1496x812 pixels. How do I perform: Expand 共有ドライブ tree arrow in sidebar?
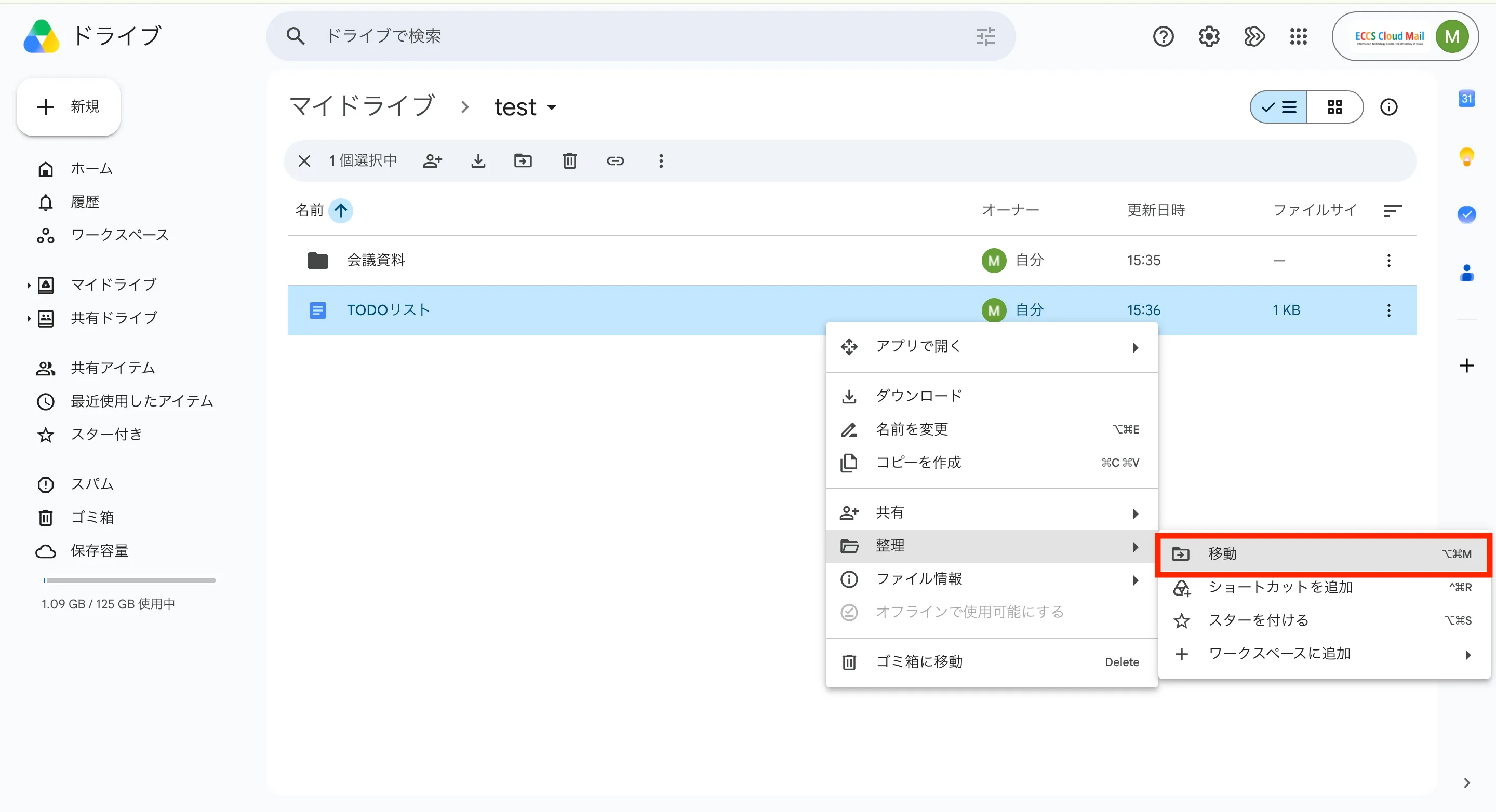point(29,318)
